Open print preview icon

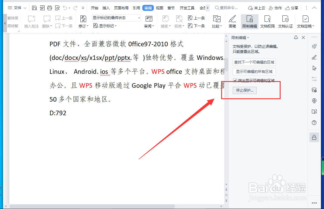[x=57, y=8]
